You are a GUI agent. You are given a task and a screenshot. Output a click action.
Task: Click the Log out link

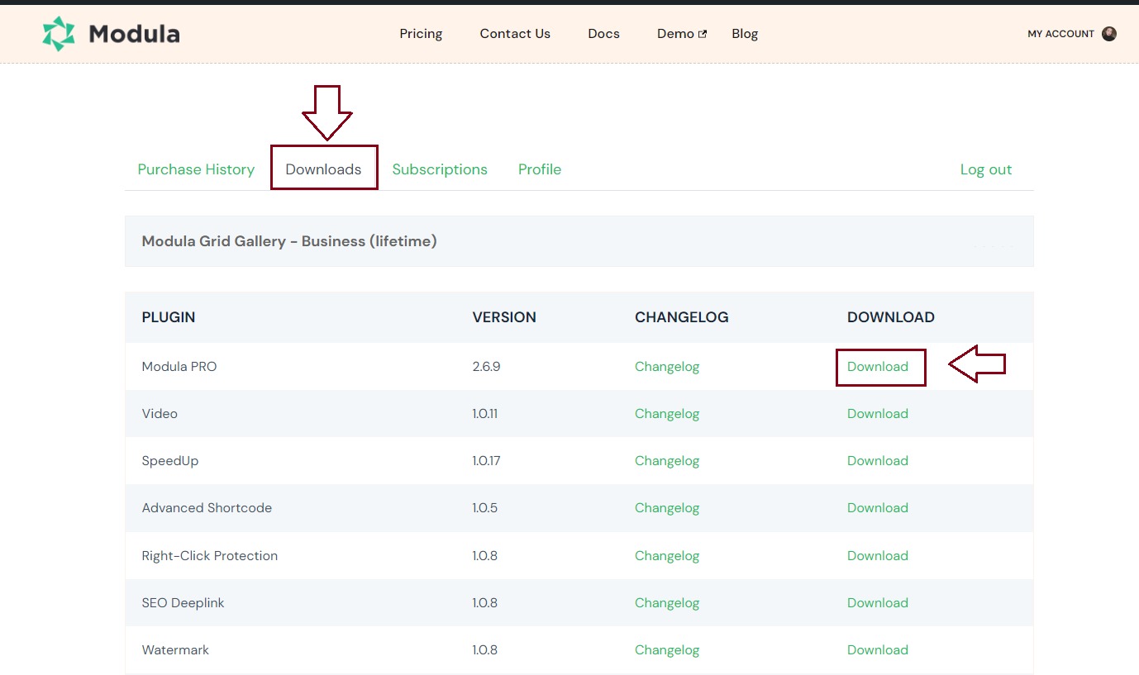coord(985,169)
